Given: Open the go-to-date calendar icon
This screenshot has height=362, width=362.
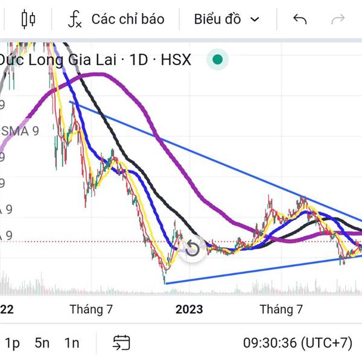Looking at the screenshot, I should pos(121,343).
